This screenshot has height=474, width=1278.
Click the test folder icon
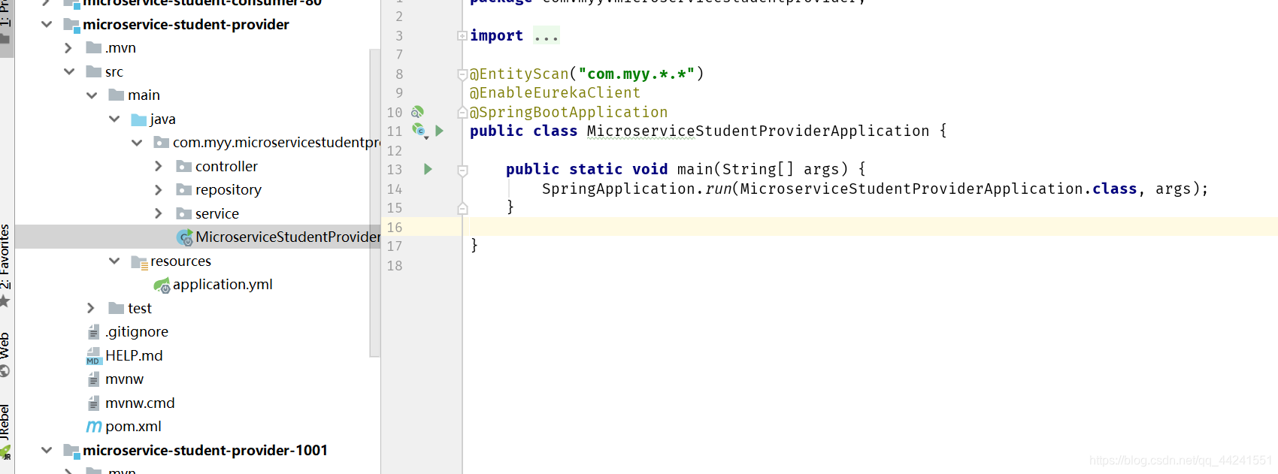[x=116, y=308]
